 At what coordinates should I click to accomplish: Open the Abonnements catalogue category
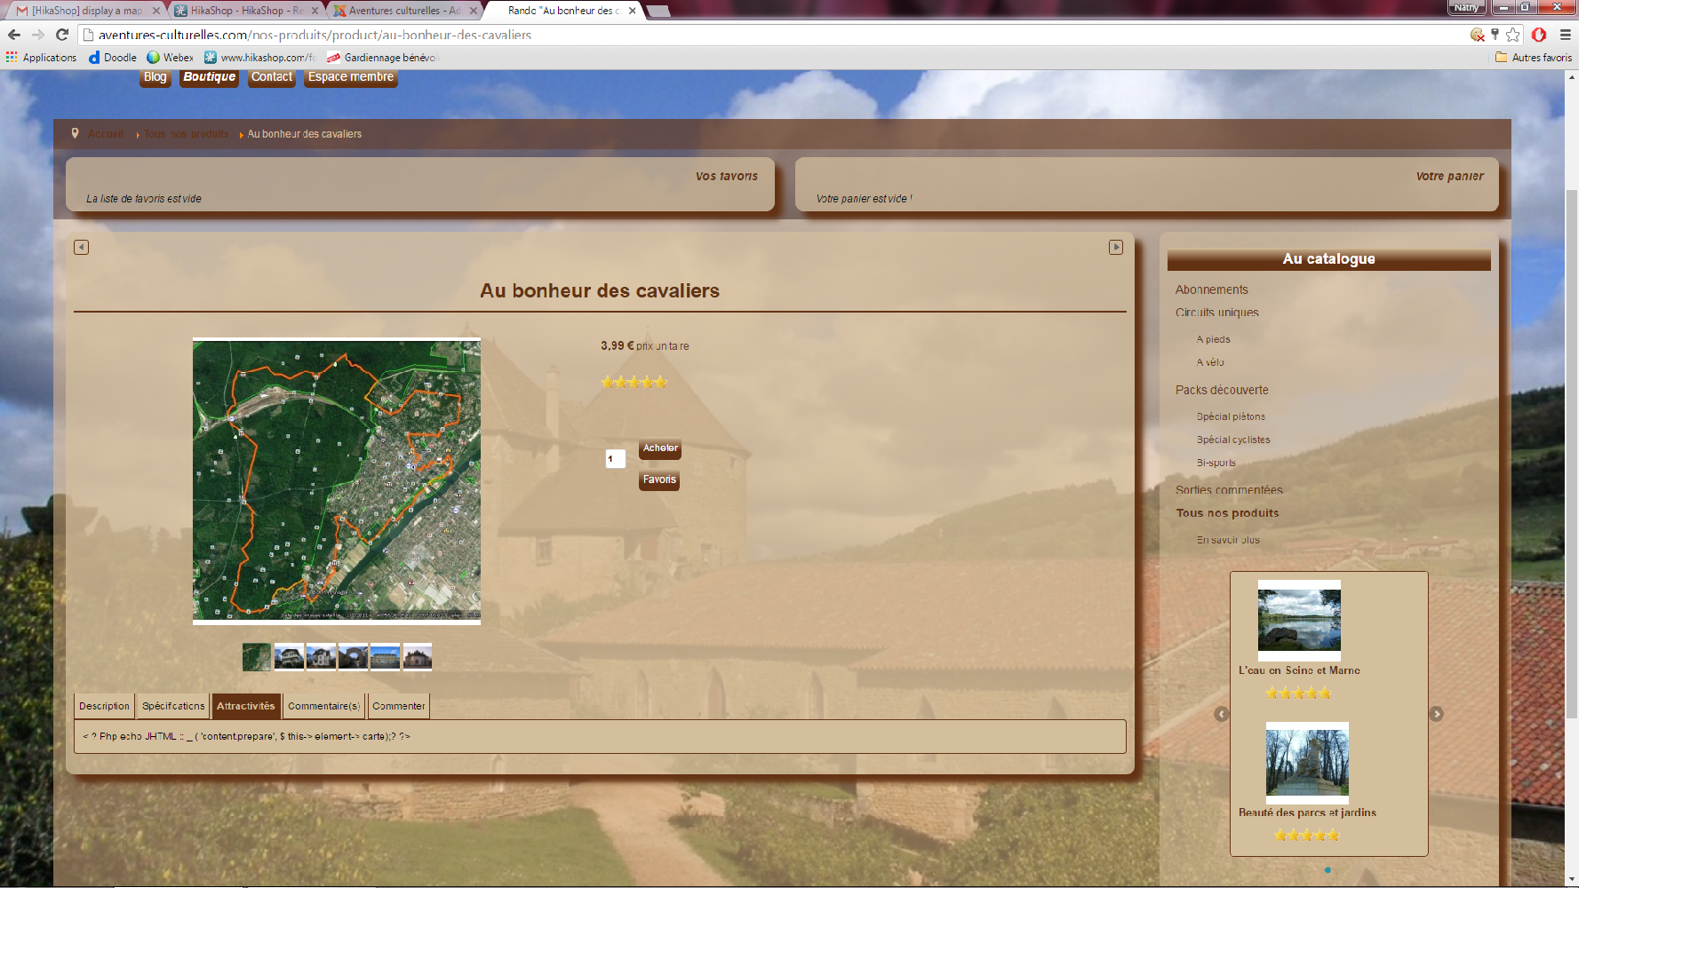tap(1211, 289)
